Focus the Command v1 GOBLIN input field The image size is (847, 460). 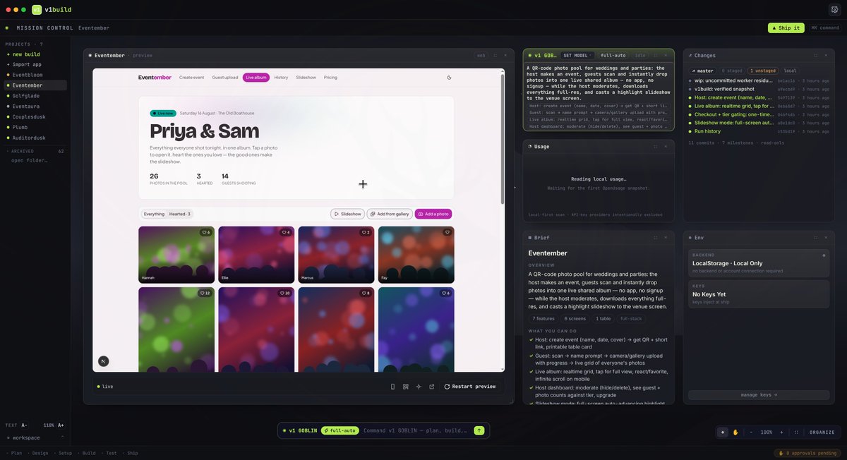tap(416, 430)
